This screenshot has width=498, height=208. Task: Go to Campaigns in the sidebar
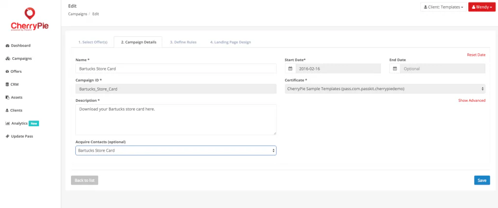(21, 59)
